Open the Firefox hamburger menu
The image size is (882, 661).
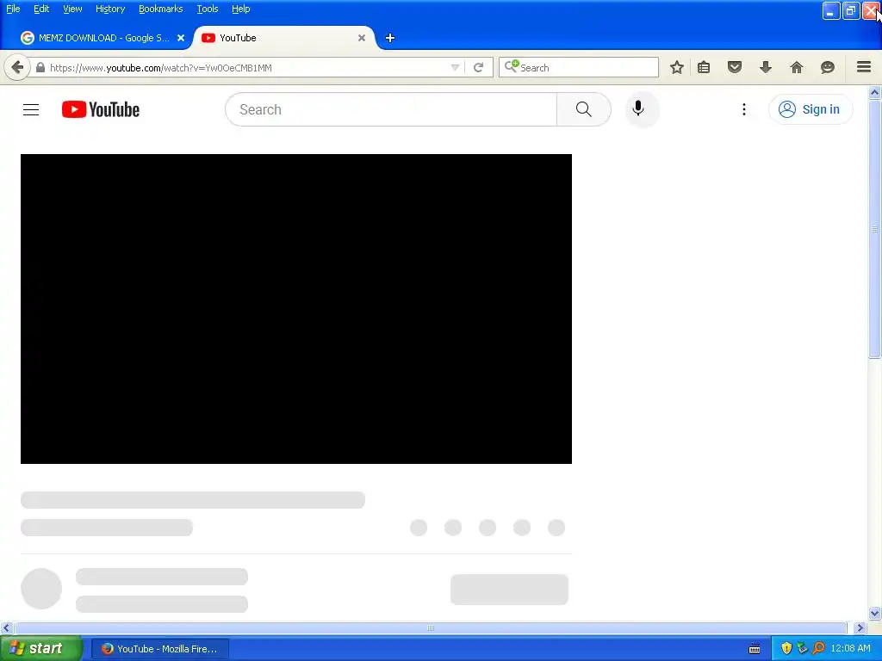[x=864, y=67]
